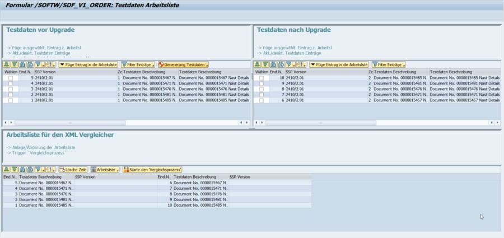Screen dimensions: 504x238
Task: Open 'Filter Einträge' dropdown in after-upgrade panel
Action: pos(388,65)
